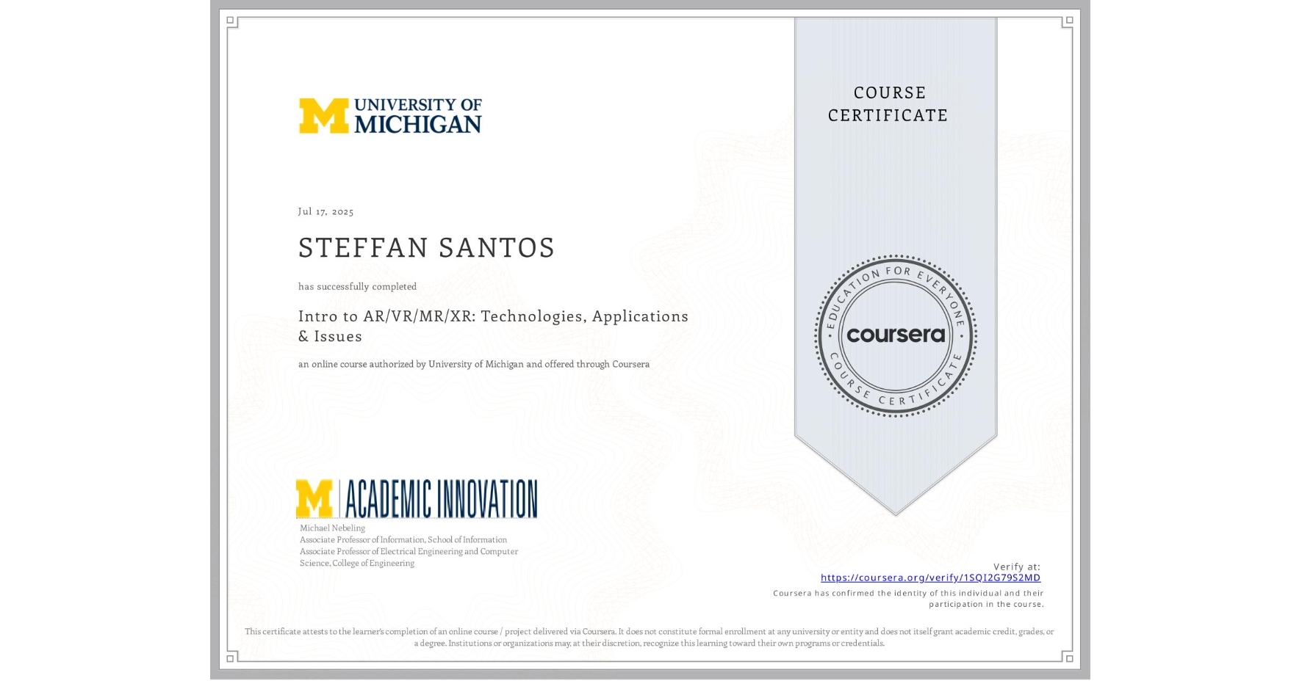The width and height of the screenshot is (1302, 681).
Task: Click the Academic Innovation logo
Action: (417, 498)
